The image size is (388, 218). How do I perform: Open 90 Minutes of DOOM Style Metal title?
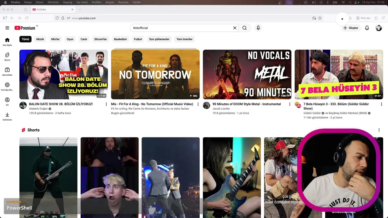click(247, 104)
